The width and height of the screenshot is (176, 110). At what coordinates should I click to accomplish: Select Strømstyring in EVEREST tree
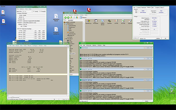[71, 34]
